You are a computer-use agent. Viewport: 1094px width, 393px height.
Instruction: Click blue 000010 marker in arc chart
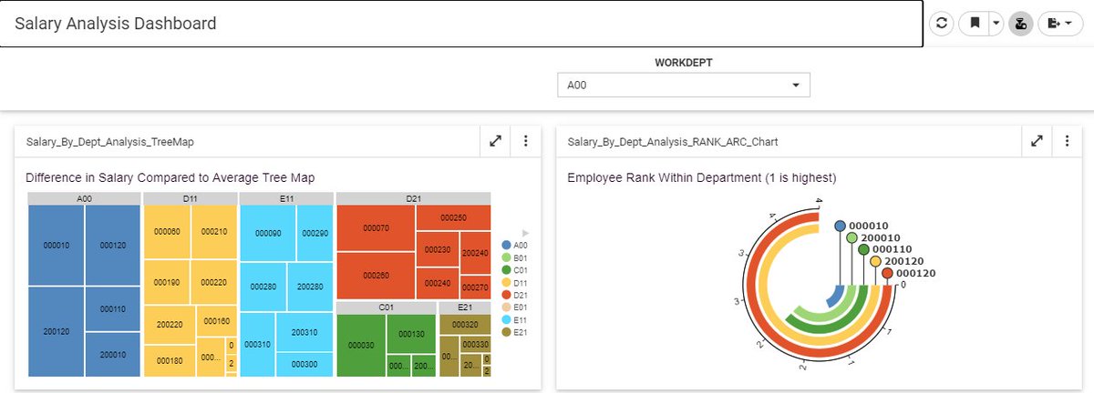click(x=840, y=226)
